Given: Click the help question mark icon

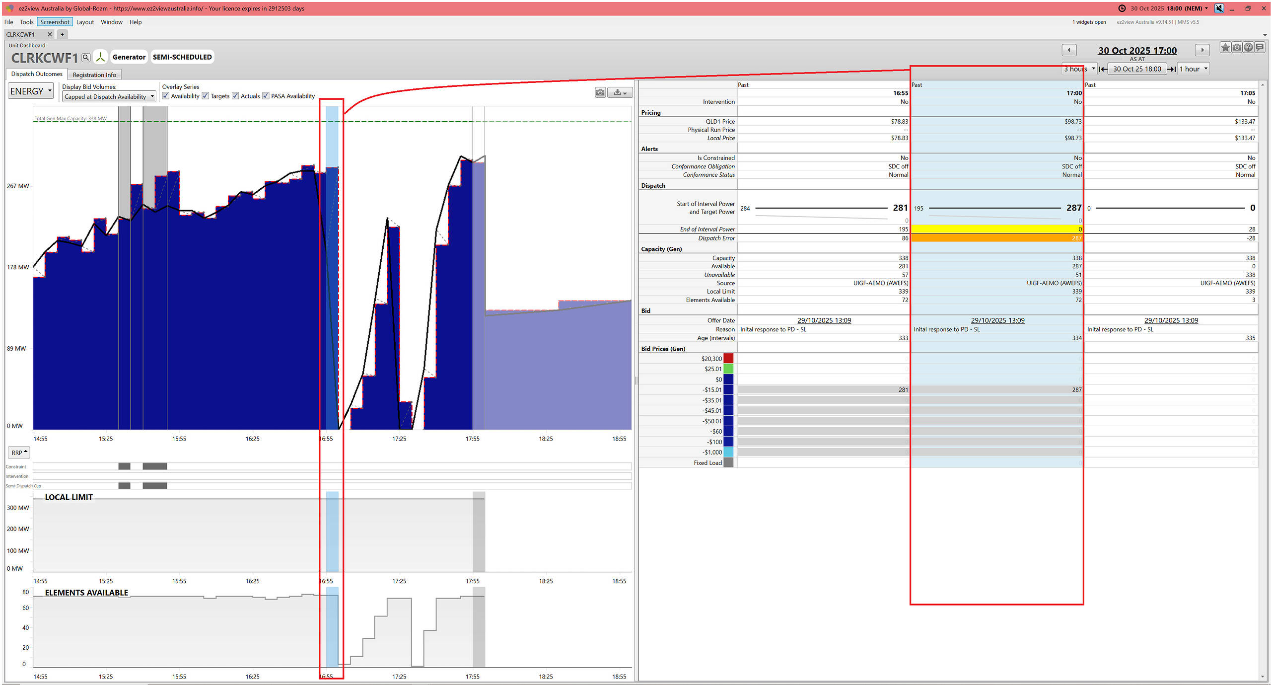Looking at the screenshot, I should (x=1248, y=47).
